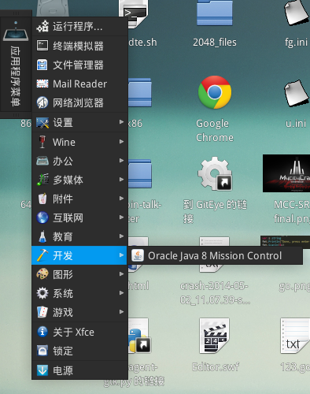Open Oracle Java 8 Mission Control
The height and width of the screenshot is (394, 310).
215,255
